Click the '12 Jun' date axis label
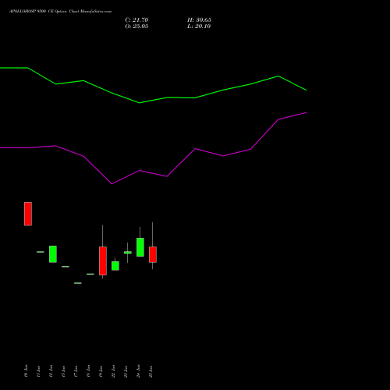This screenshot has width=390, height=390. pyautogui.click(x=51, y=371)
